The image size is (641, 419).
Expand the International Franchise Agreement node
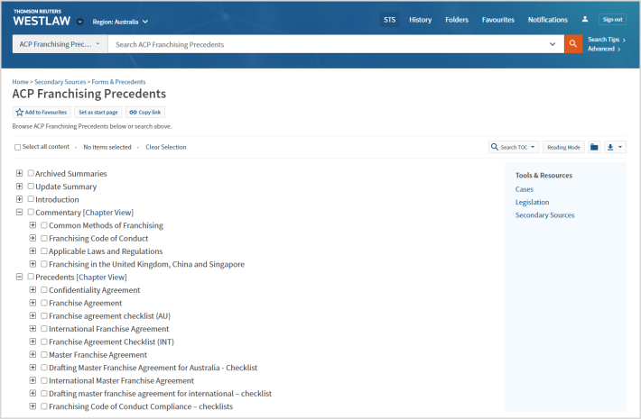tap(33, 328)
